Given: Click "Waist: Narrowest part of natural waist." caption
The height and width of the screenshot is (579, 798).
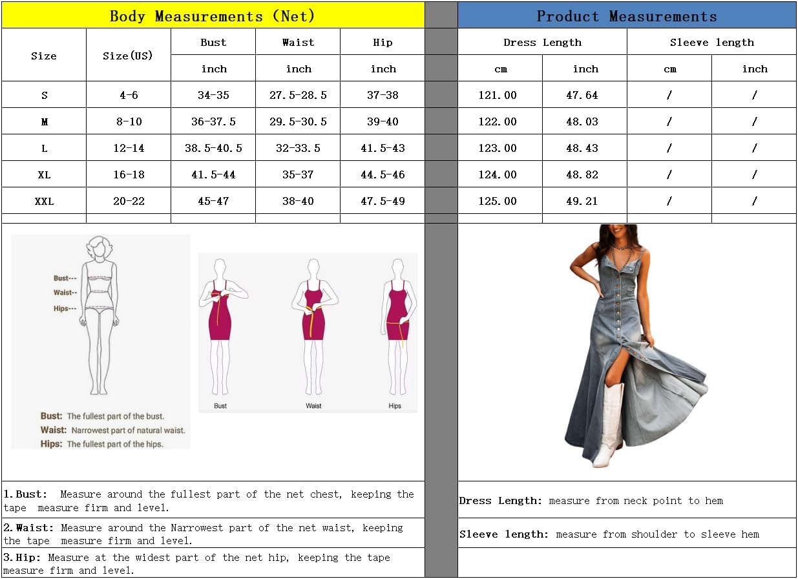Looking at the screenshot, I should (113, 430).
